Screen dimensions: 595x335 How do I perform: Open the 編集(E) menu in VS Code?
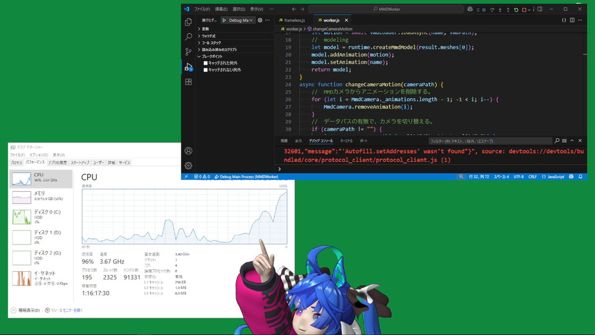coord(221,9)
